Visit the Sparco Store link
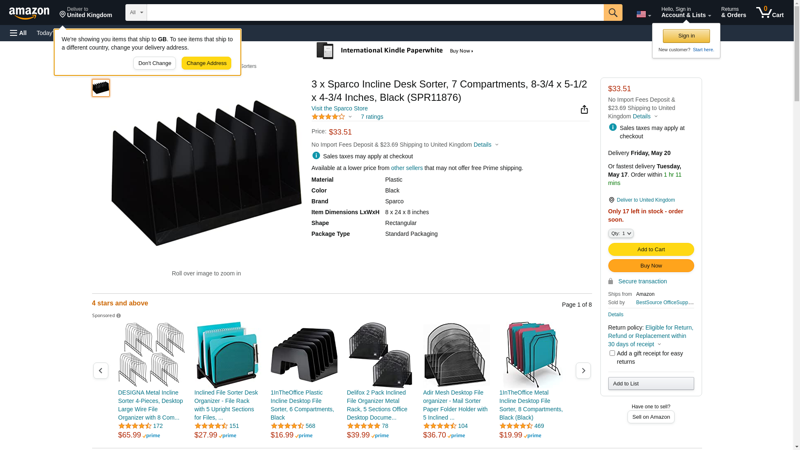The width and height of the screenshot is (800, 450). (340, 108)
